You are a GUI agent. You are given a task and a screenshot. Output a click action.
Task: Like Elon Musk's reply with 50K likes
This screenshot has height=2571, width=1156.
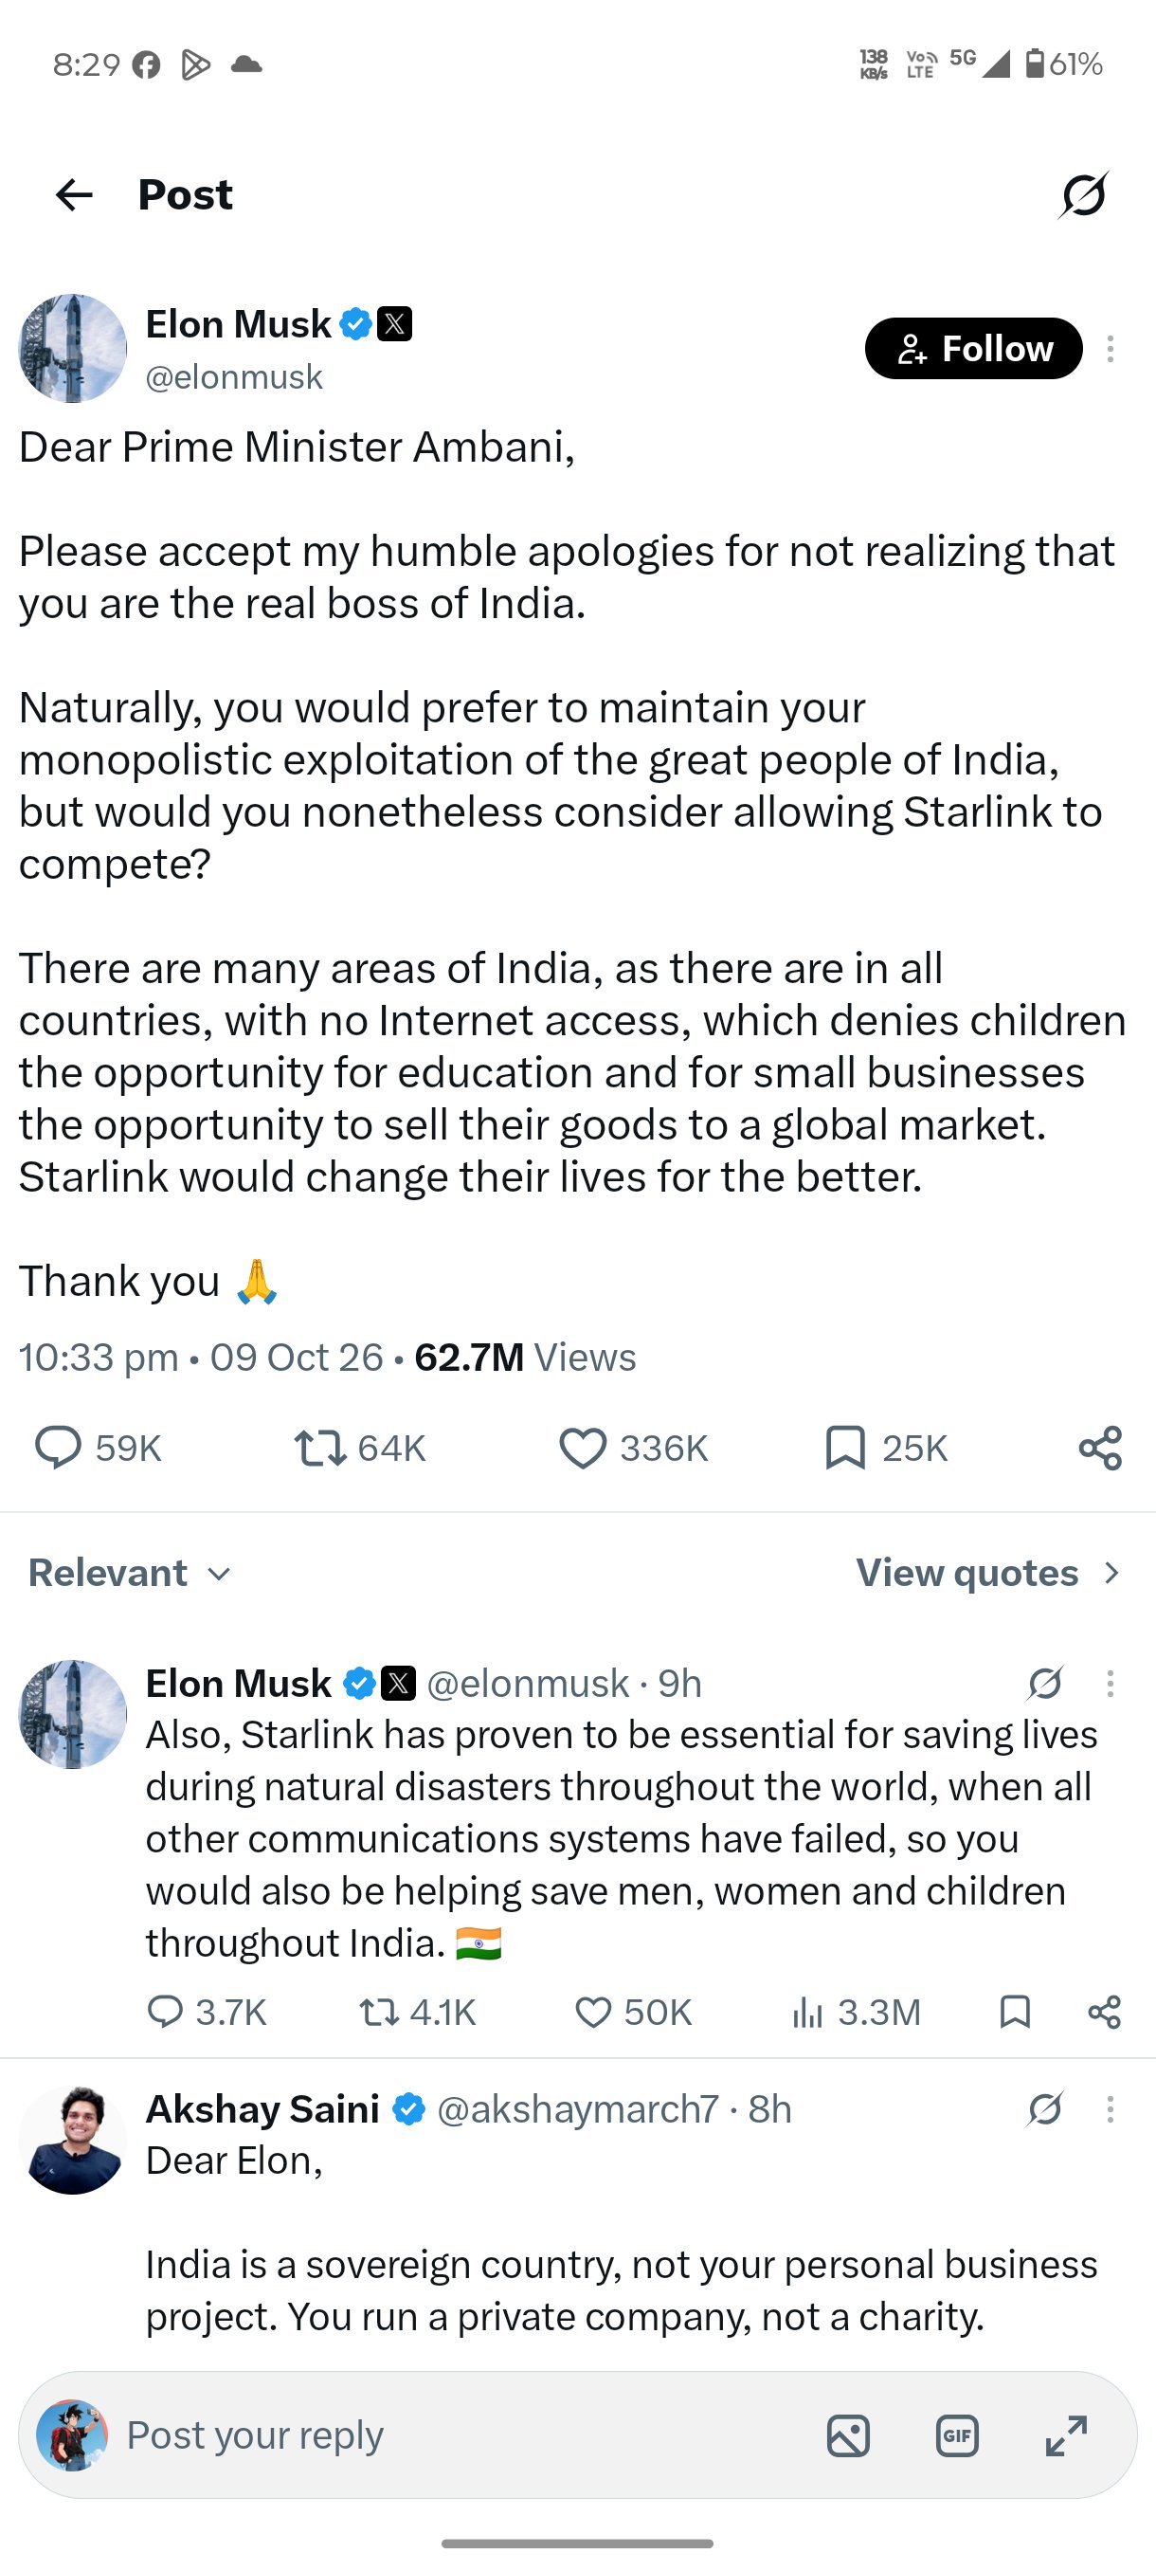tap(633, 2012)
